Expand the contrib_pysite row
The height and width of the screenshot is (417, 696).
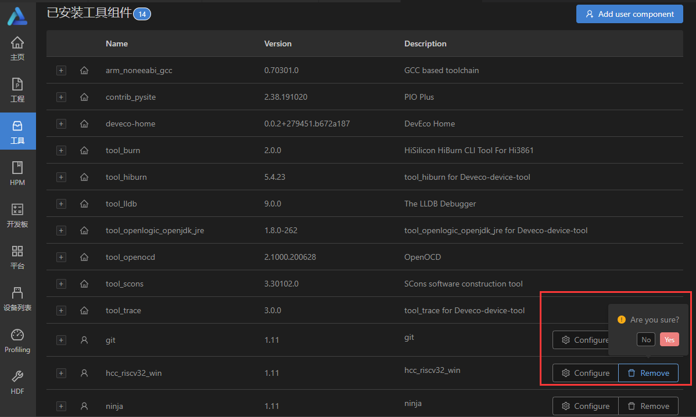(x=61, y=97)
